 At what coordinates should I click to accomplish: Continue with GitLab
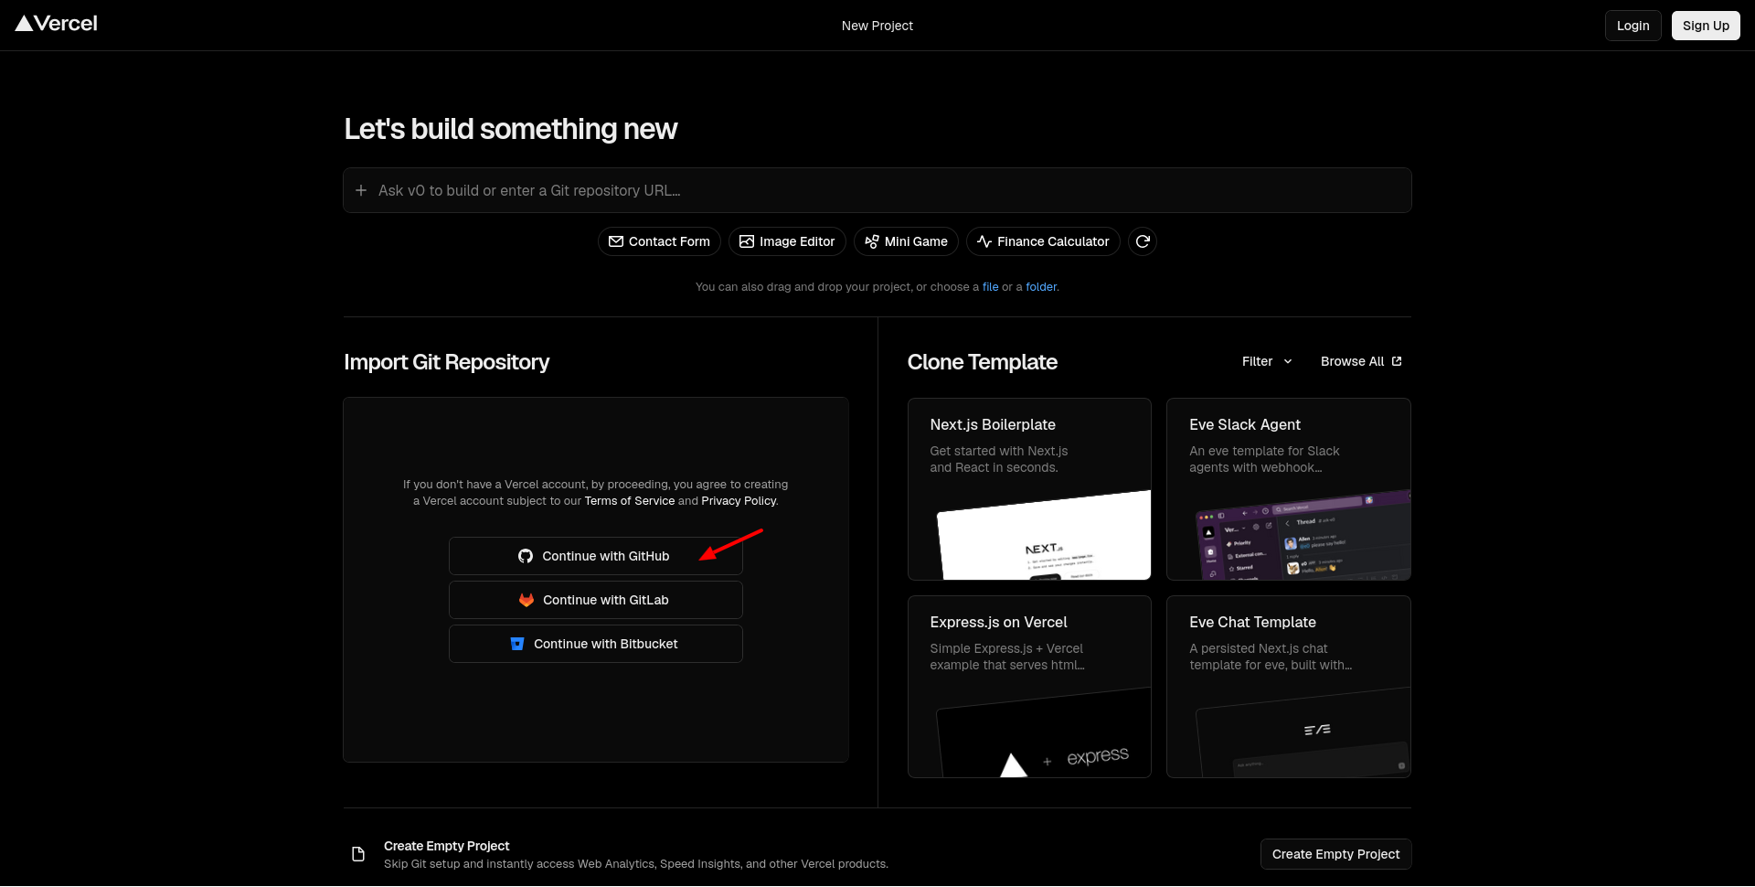[596, 600]
